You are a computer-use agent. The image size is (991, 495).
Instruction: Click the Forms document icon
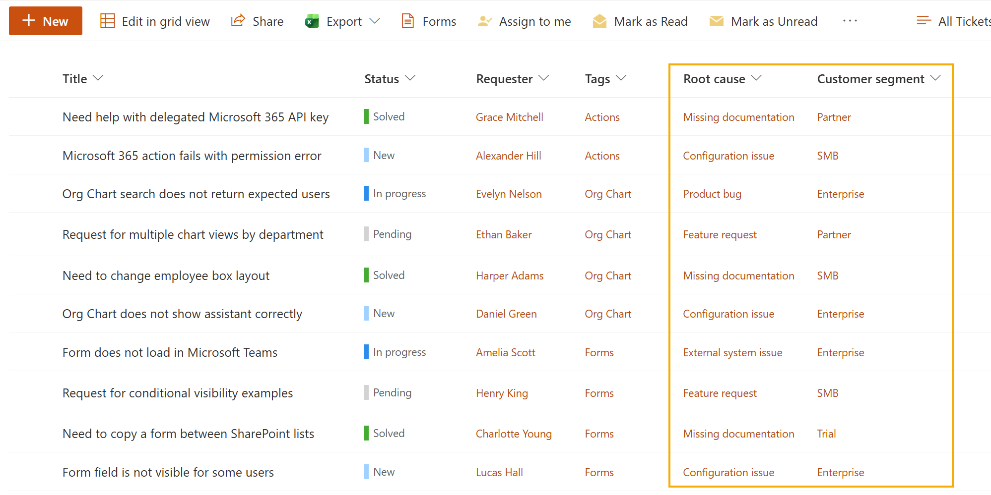[x=407, y=21]
